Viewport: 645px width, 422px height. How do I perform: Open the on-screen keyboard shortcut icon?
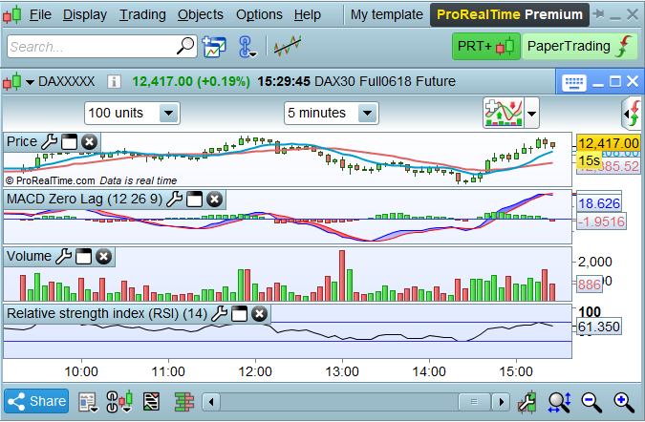(x=574, y=83)
